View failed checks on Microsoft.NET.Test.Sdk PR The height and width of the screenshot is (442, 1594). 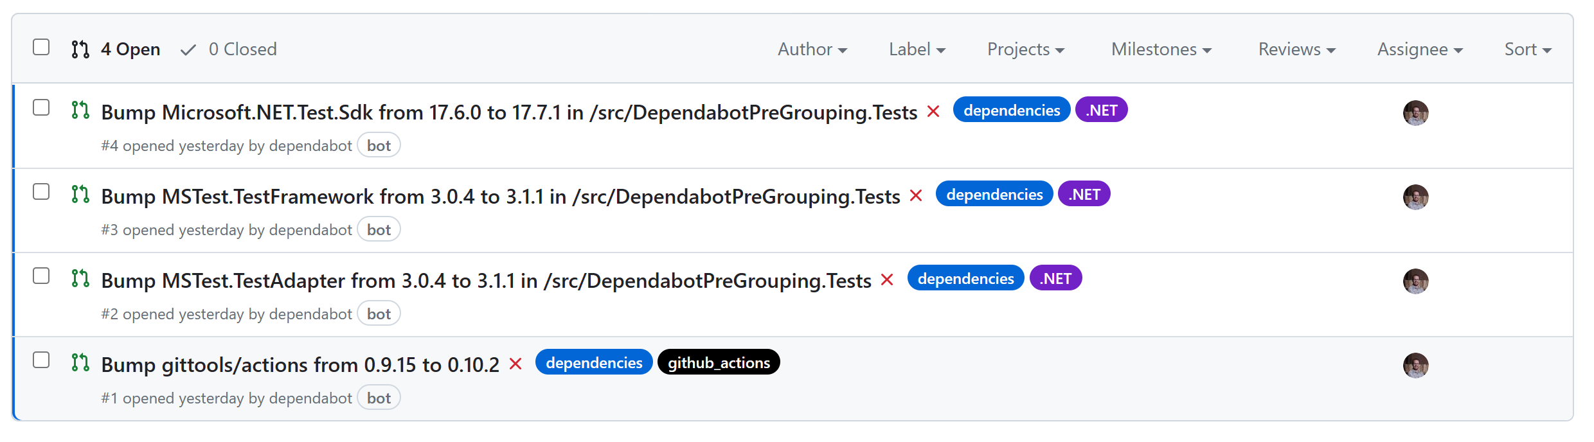[934, 112]
